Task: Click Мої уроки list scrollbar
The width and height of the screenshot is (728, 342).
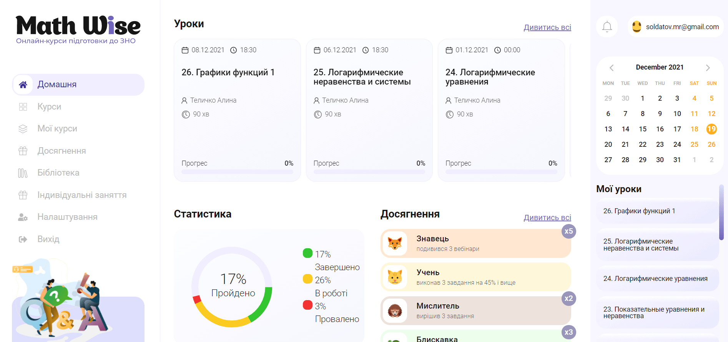Action: pyautogui.click(x=721, y=213)
